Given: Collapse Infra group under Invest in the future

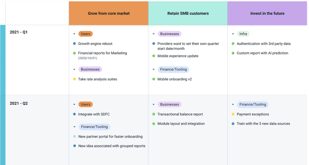Looking at the screenshot, I should tap(233, 34).
